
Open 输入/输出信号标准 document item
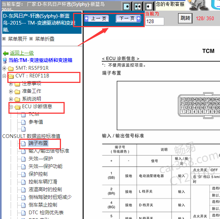coord(49,151)
